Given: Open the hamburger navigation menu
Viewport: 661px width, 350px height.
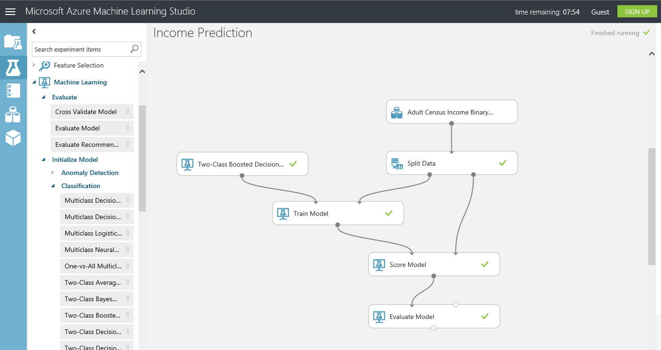Looking at the screenshot, I should click(x=10, y=12).
